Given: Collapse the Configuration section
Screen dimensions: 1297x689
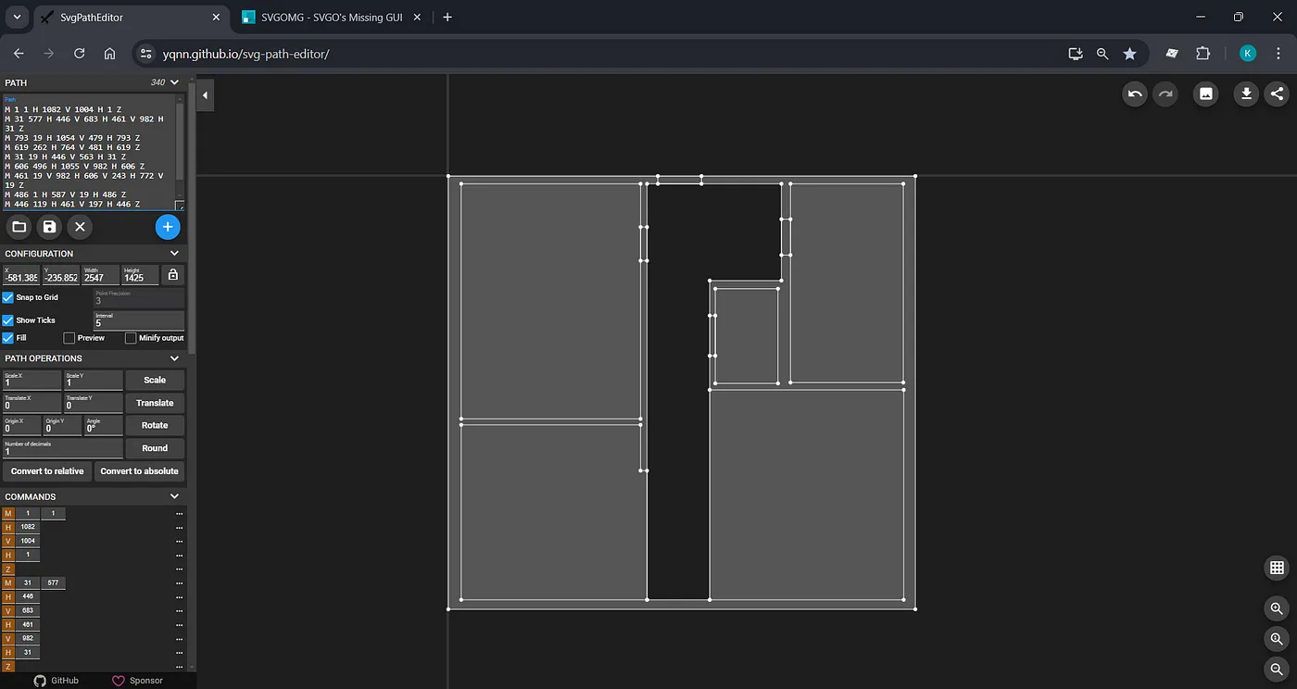Looking at the screenshot, I should pos(174,254).
